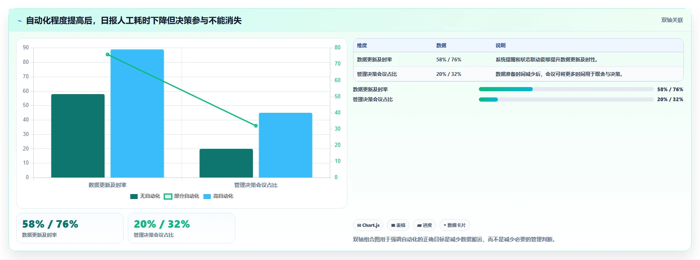The width and height of the screenshot is (700, 260).
Task: Click the text 数据准备时间减少后，会议可将更多时间用于取舍与决策。
Action: [560, 74]
